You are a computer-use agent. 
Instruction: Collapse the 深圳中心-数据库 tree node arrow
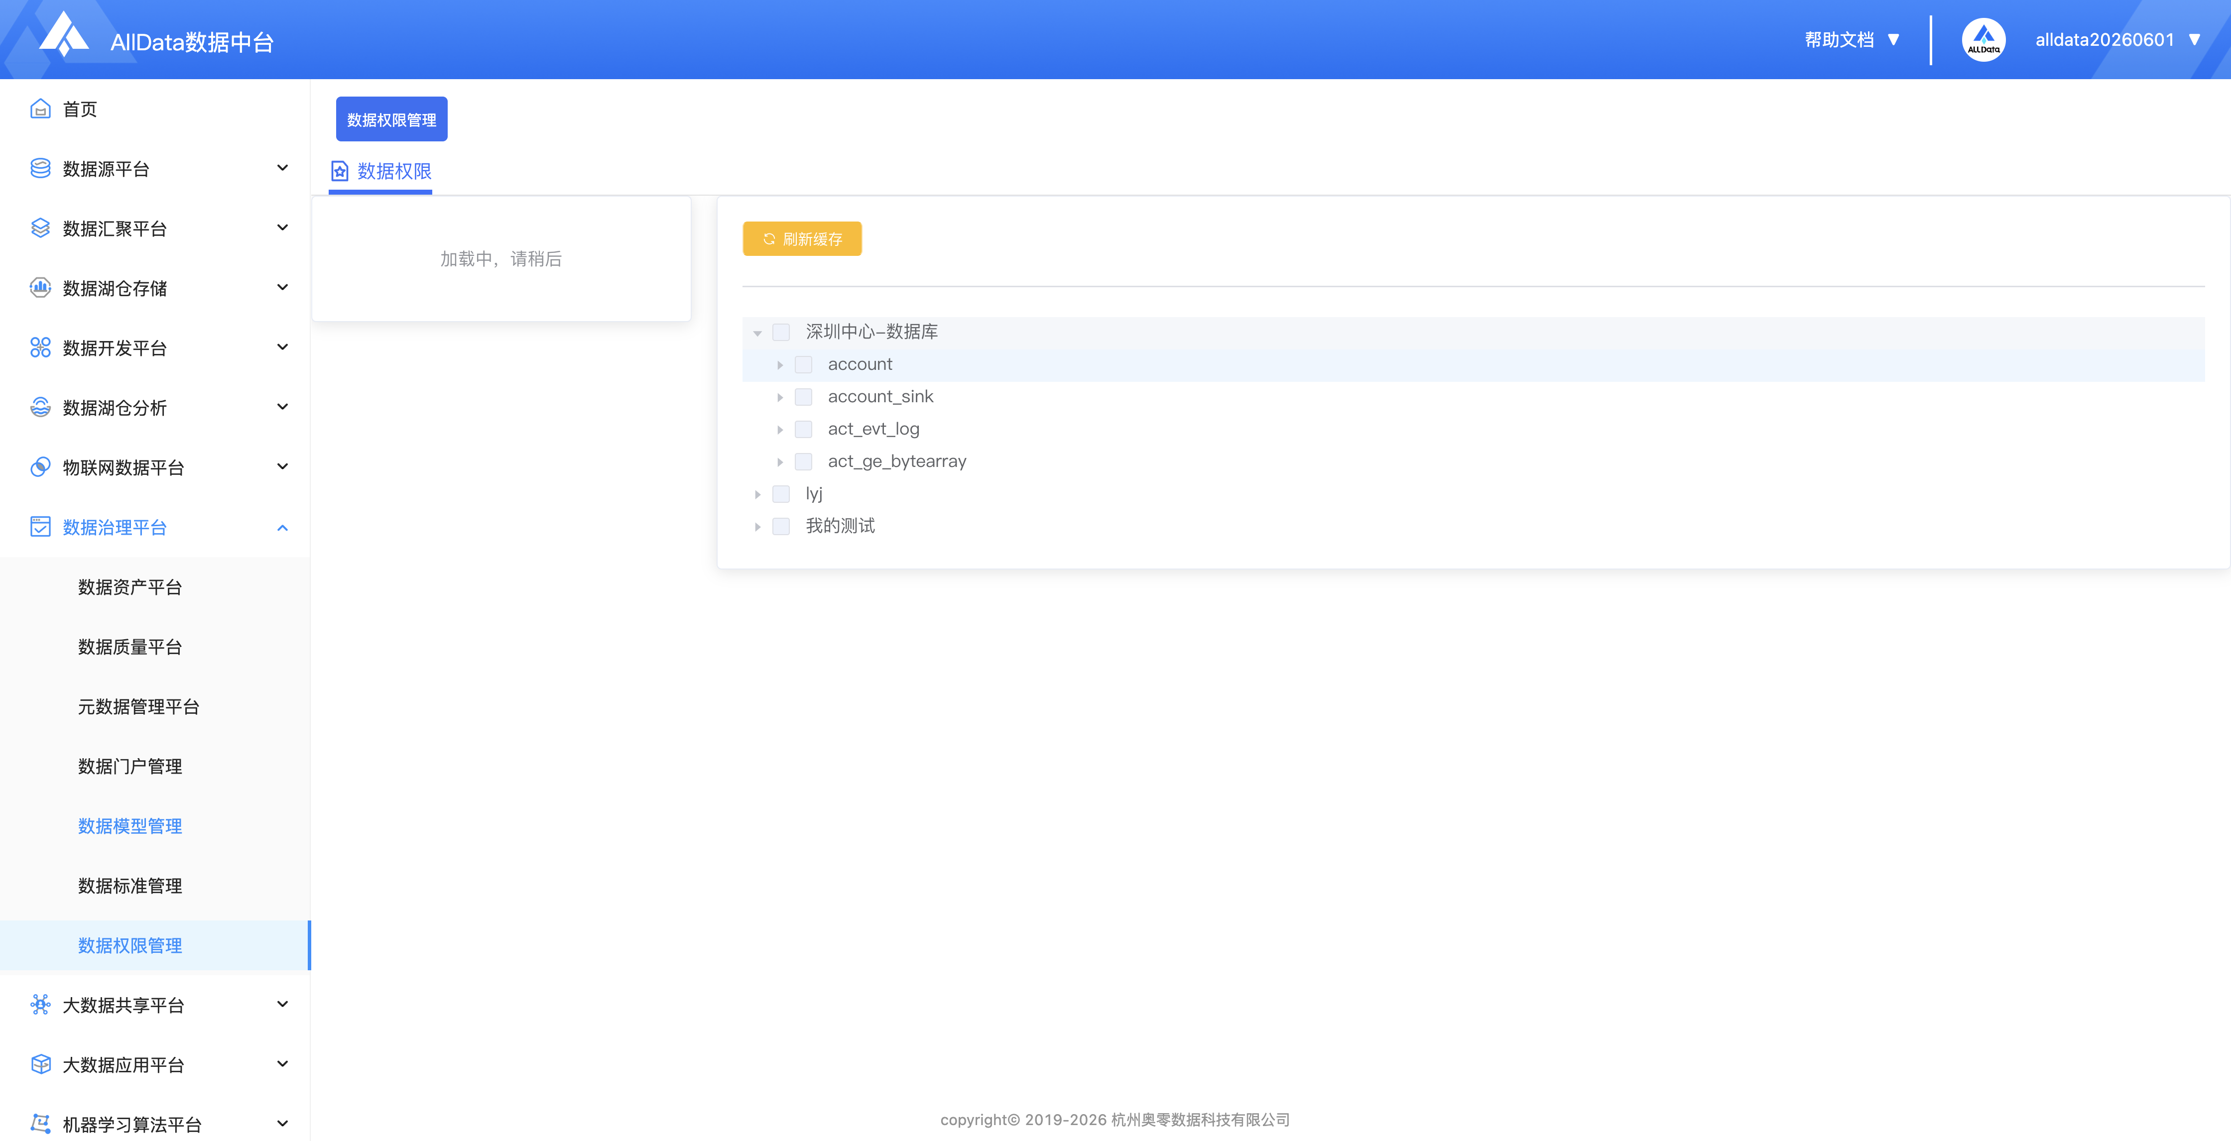click(758, 334)
